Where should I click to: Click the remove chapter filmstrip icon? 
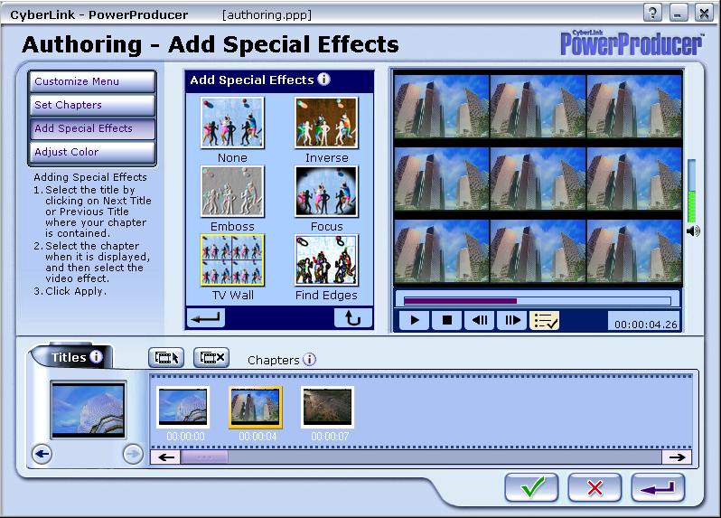(211, 357)
